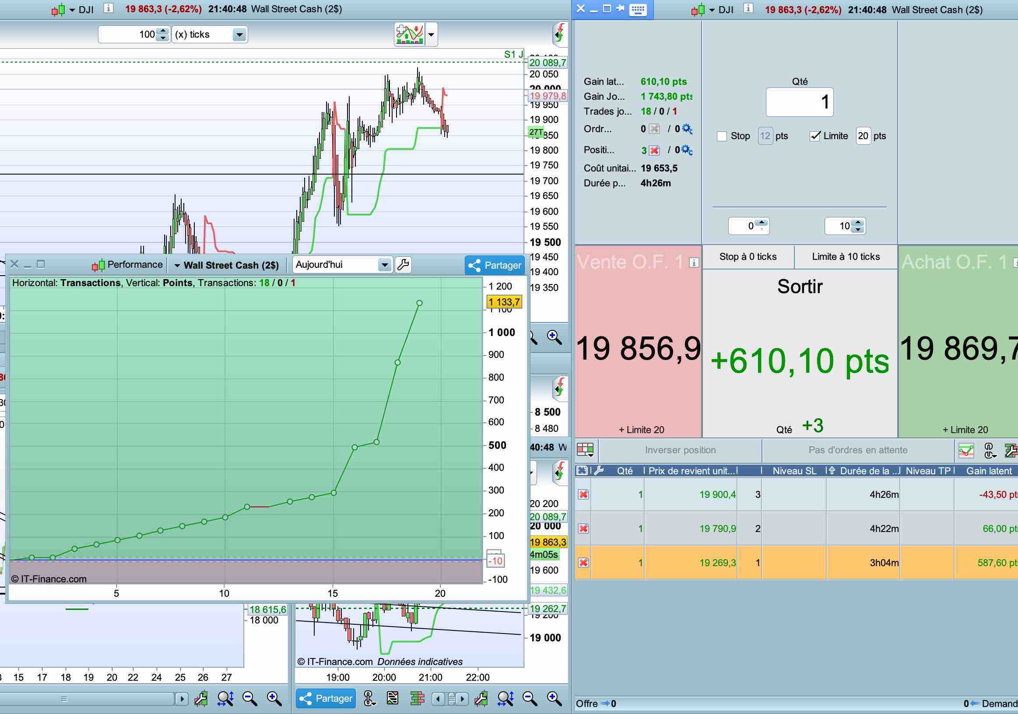Select the Stop à 0 ticks tab
This screenshot has height=714, width=1018.
[748, 257]
